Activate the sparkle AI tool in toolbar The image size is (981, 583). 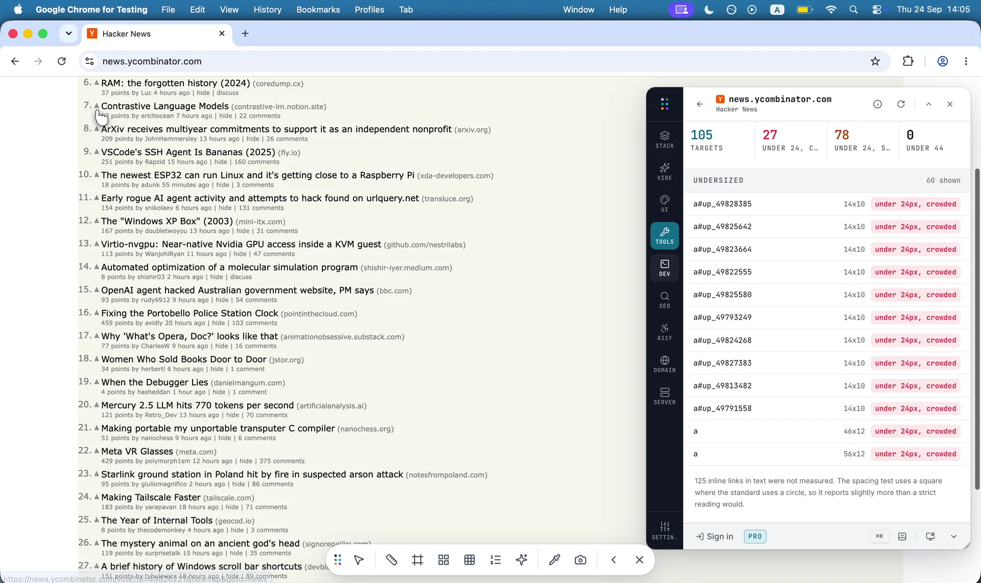coord(521,560)
